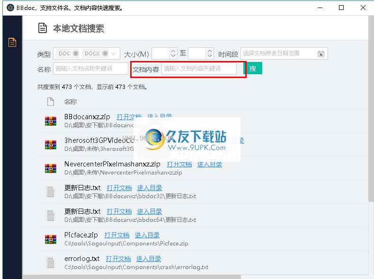Click the file icon in list header
This screenshot has height=279, width=374.
click(51, 102)
